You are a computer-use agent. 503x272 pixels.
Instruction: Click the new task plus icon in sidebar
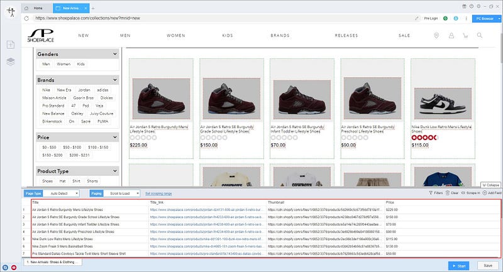(11, 45)
